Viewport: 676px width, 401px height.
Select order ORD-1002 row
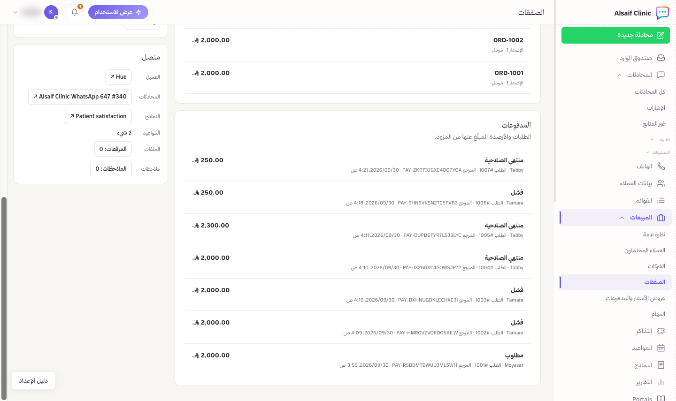click(358, 45)
